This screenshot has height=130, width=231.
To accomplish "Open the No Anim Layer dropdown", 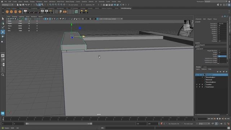I will 189,123.
